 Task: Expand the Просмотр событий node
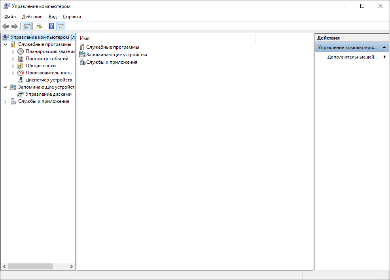pyautogui.click(x=13, y=59)
